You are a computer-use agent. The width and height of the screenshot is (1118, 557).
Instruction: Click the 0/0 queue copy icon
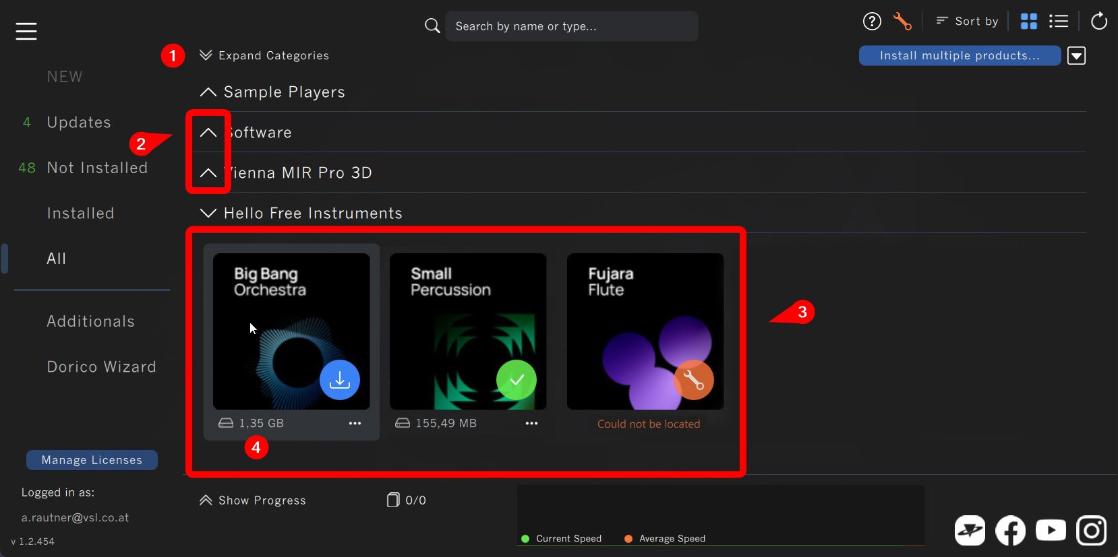click(x=393, y=500)
